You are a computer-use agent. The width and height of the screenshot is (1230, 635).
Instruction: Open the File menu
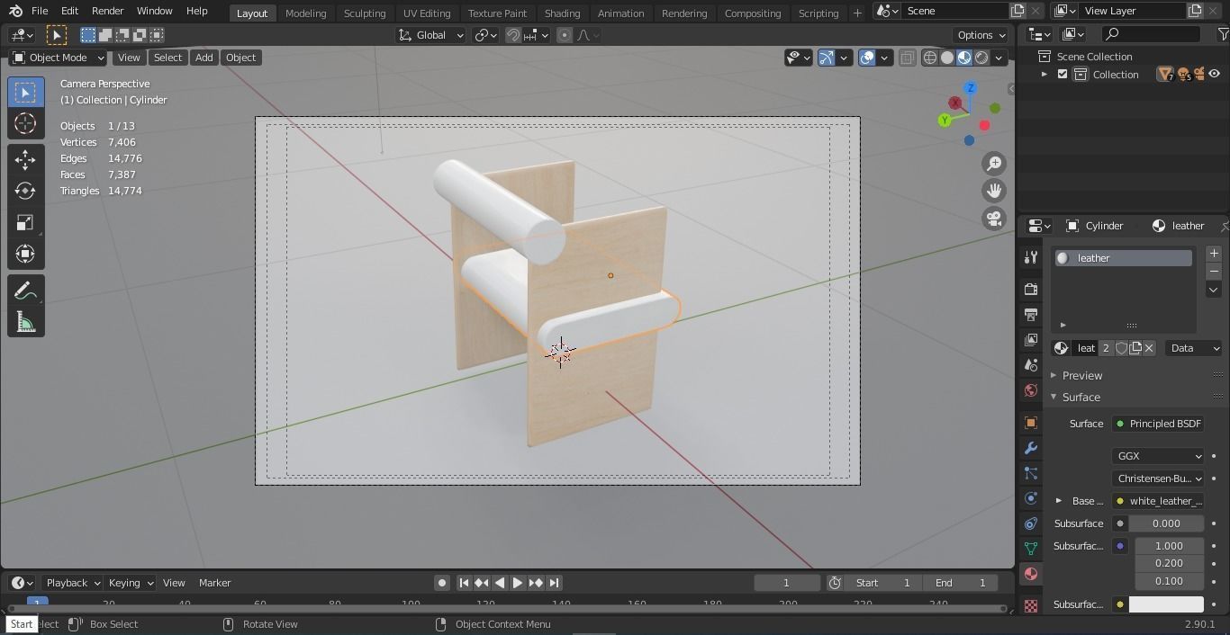click(40, 11)
